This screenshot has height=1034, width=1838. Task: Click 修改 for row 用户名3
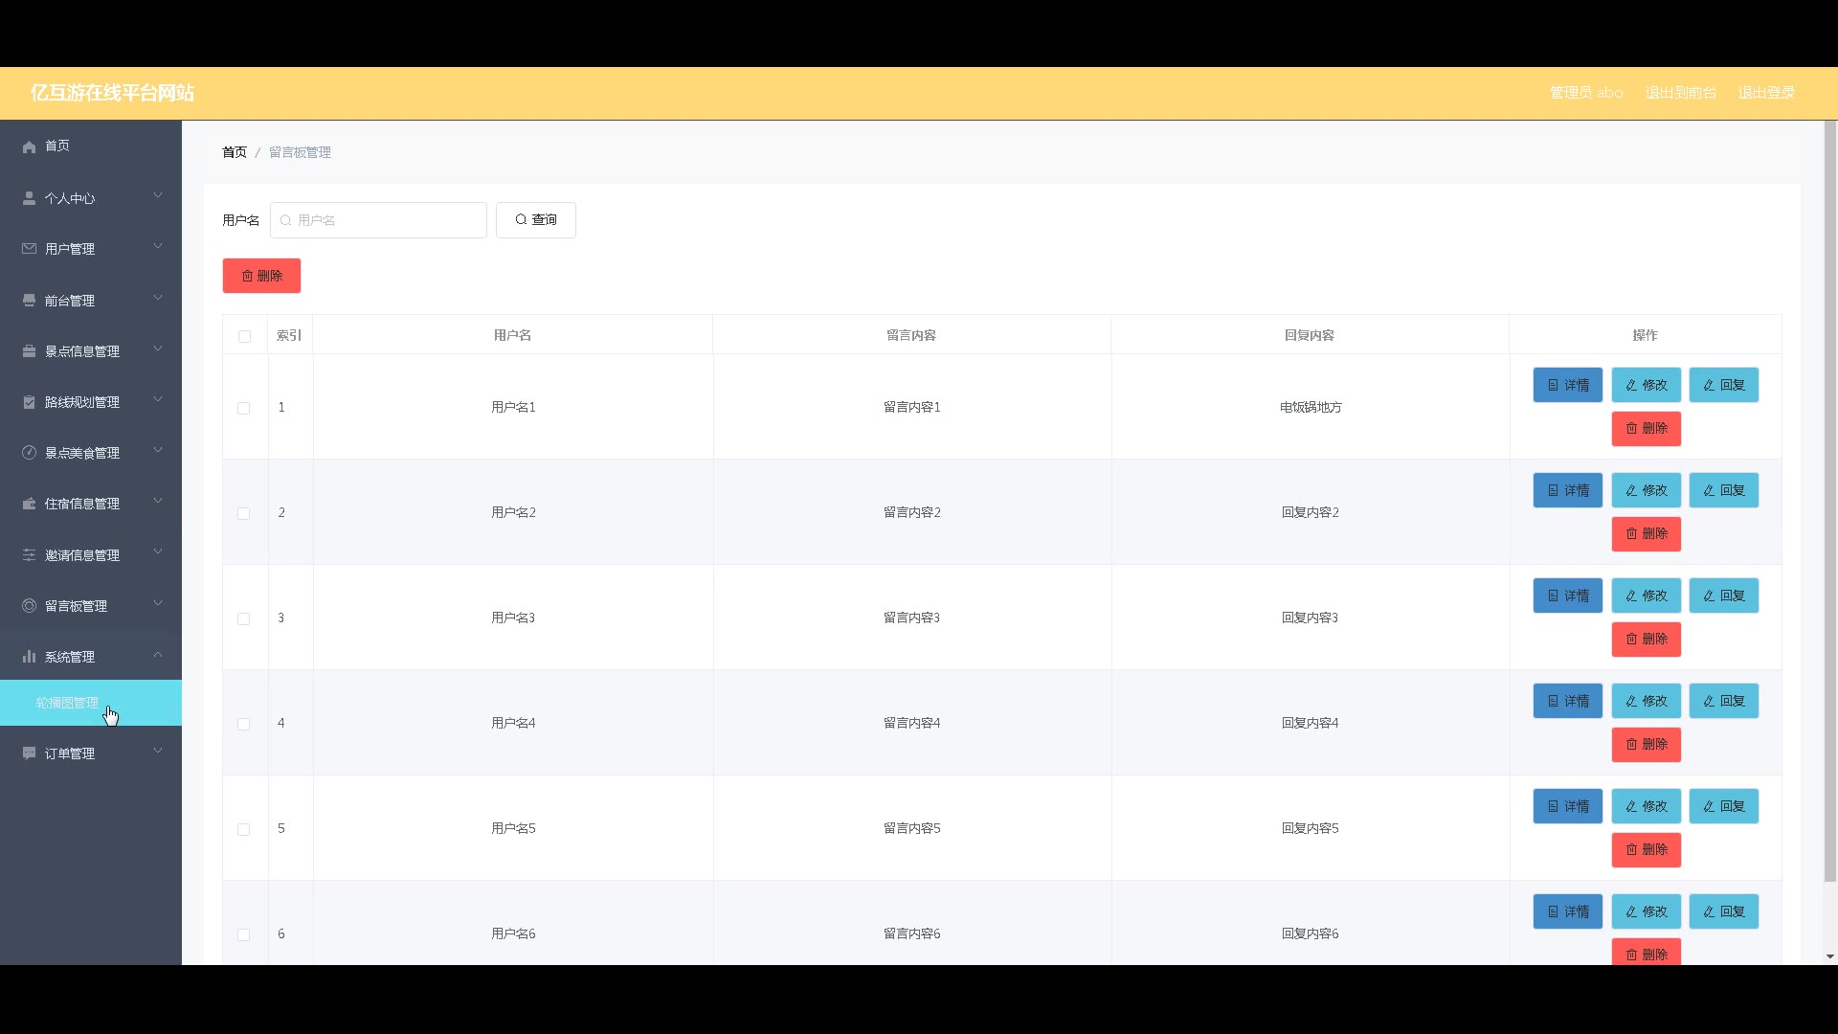click(1646, 596)
